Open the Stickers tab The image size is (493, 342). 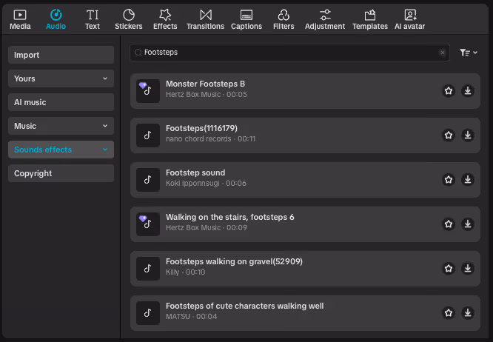(129, 19)
